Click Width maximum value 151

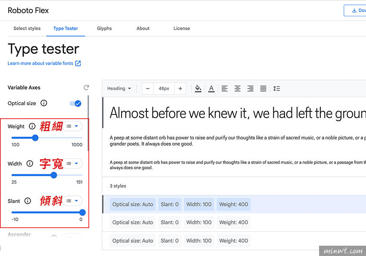pos(79,182)
